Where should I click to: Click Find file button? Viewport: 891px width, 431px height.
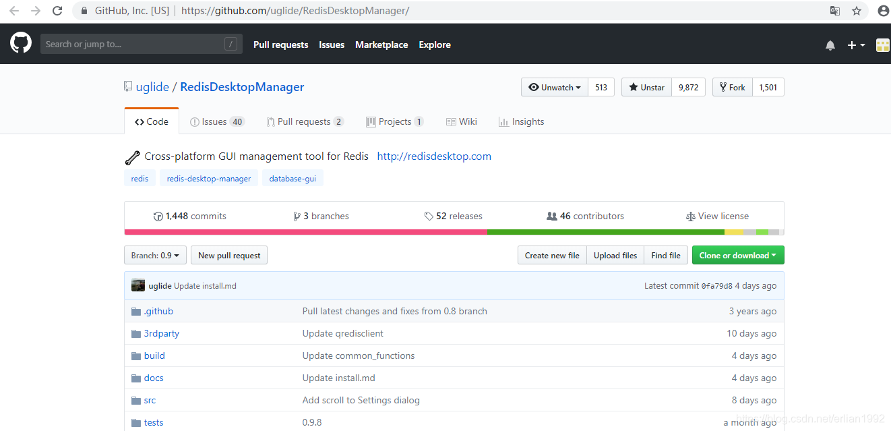[x=666, y=256]
